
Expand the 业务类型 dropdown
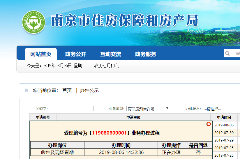pyautogui.click(x=148, y=109)
